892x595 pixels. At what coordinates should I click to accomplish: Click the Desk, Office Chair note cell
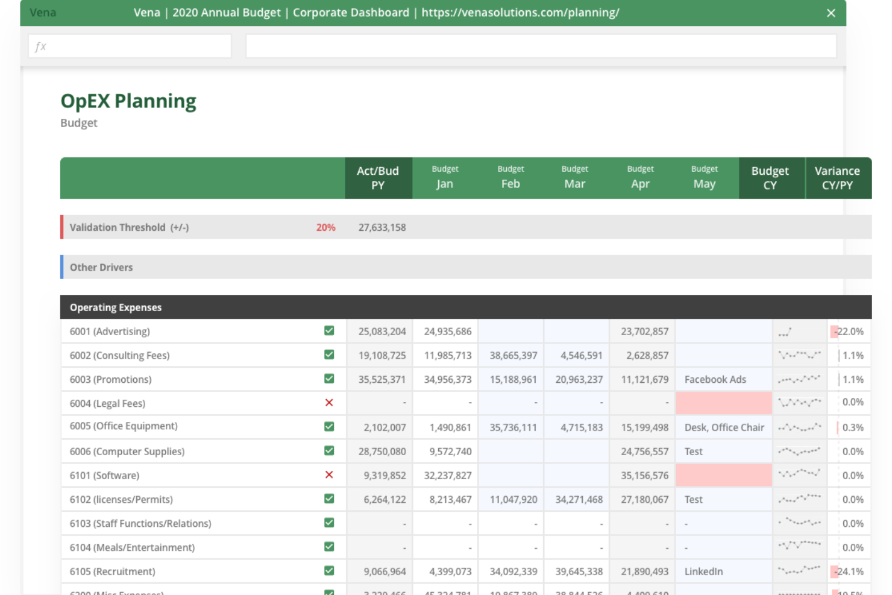[723, 427]
